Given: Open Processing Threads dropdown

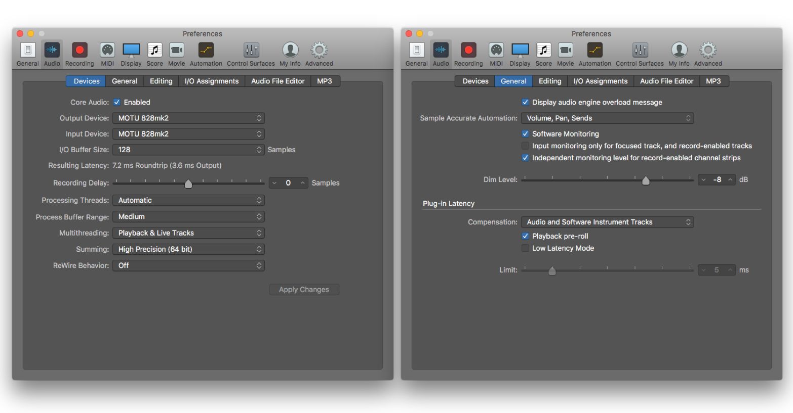Looking at the screenshot, I should 188,200.
